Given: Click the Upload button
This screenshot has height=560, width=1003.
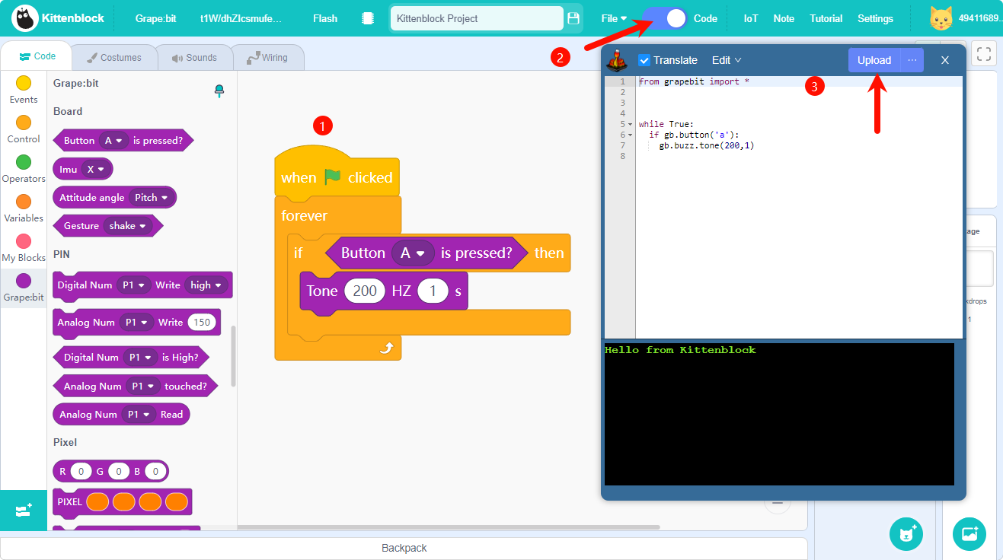Looking at the screenshot, I should coord(874,60).
